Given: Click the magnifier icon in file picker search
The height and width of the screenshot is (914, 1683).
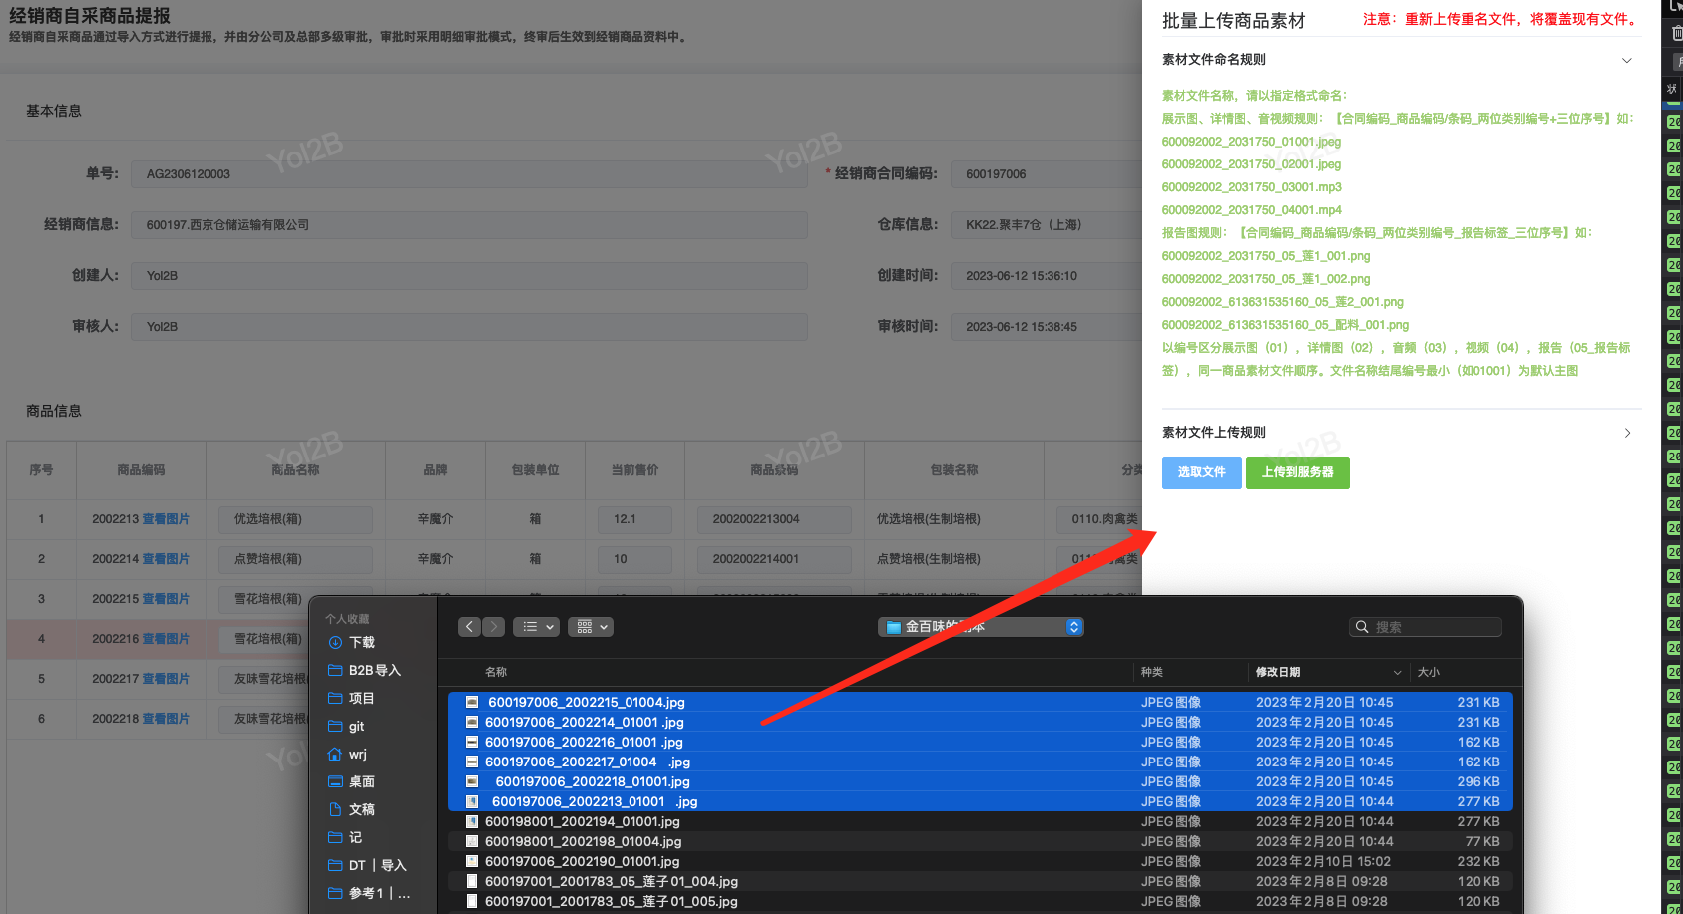Looking at the screenshot, I should (x=1362, y=627).
